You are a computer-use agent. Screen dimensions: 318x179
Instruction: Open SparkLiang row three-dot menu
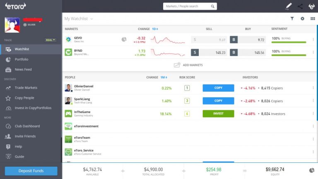(x=313, y=100)
